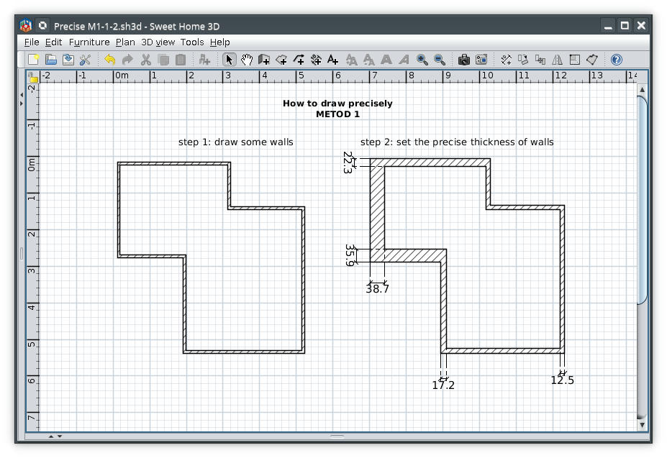Select the 35.9 dimension line
This screenshot has height=458, width=667.
pyautogui.click(x=356, y=255)
